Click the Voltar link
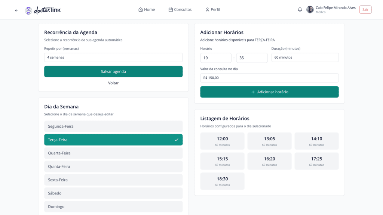Viewport: 383px width, 215px height. tap(113, 83)
